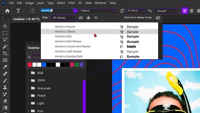
Task: Open the Type tool preset picker
Action: coord(24,11)
